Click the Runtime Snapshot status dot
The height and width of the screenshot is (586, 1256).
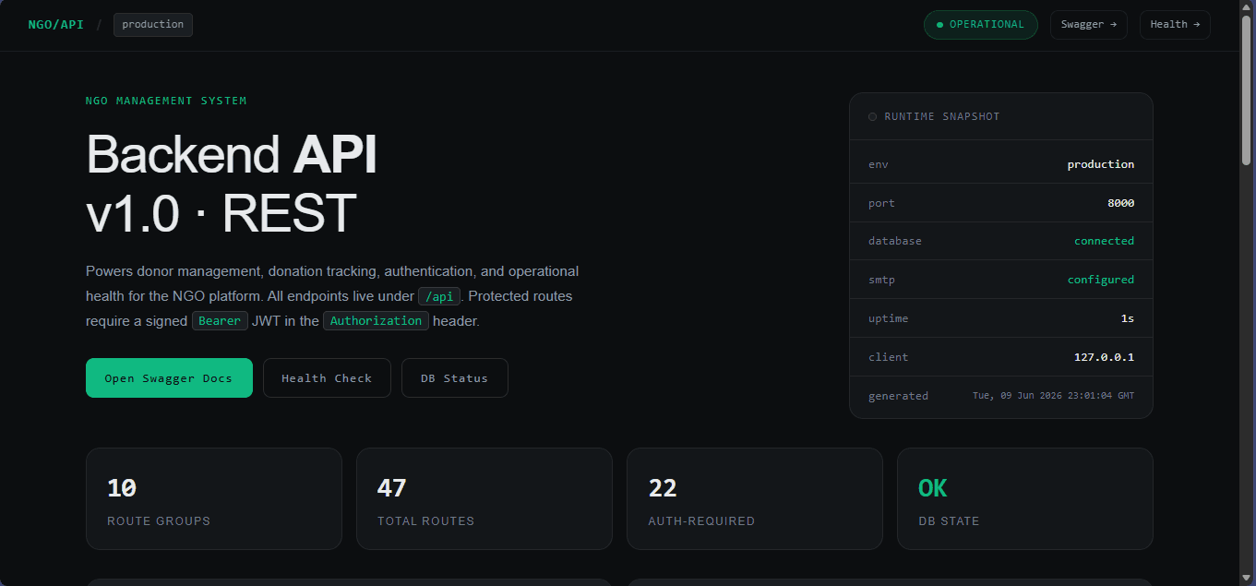point(872,117)
